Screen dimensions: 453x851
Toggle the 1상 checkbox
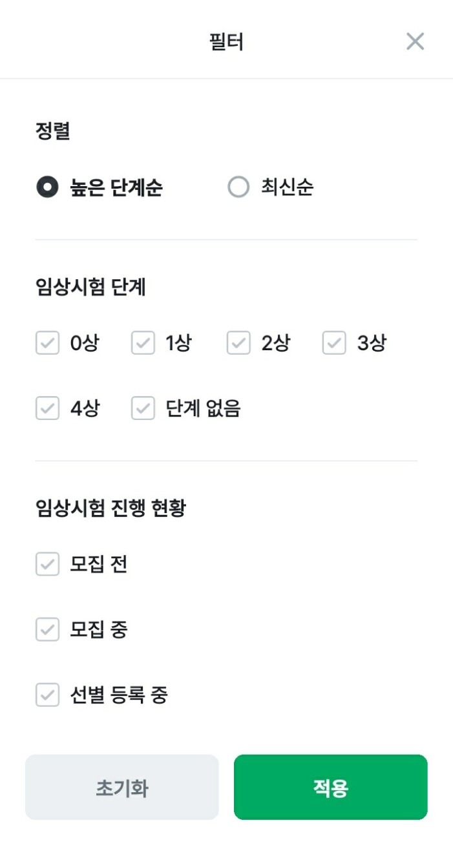pyautogui.click(x=143, y=343)
